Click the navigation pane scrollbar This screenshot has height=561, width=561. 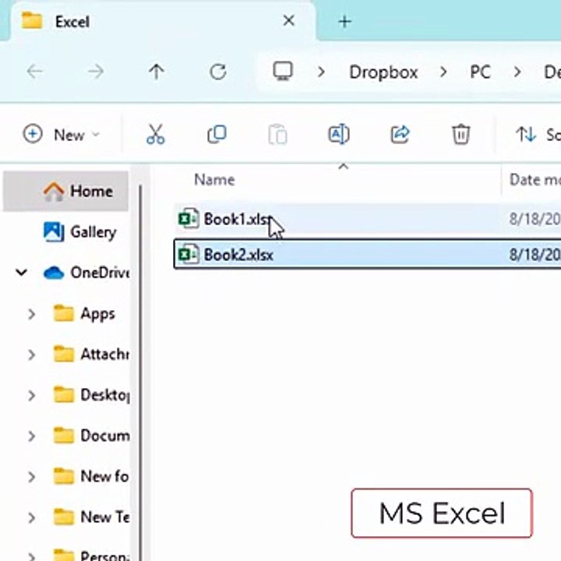(x=140, y=372)
